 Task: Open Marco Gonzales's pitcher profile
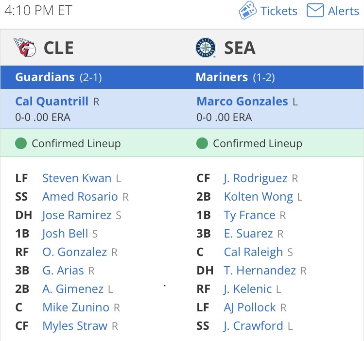coord(242,102)
